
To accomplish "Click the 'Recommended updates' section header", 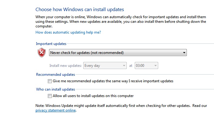I will tap(56, 75).
